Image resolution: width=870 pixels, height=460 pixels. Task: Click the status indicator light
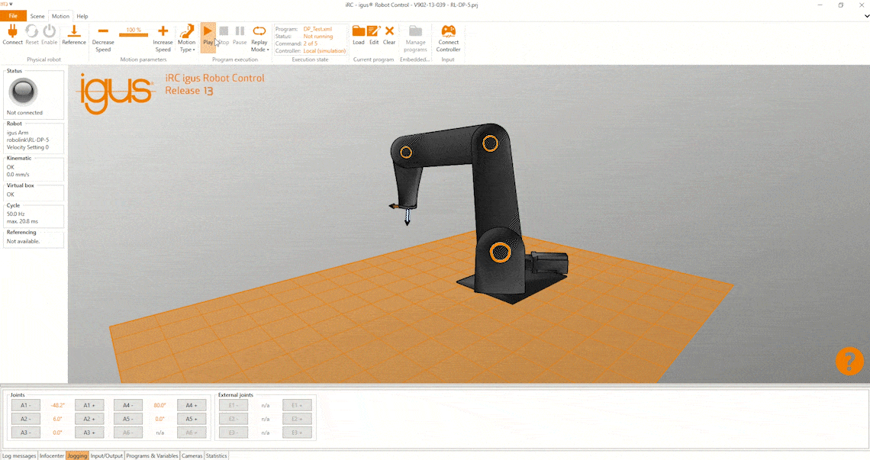point(23,92)
